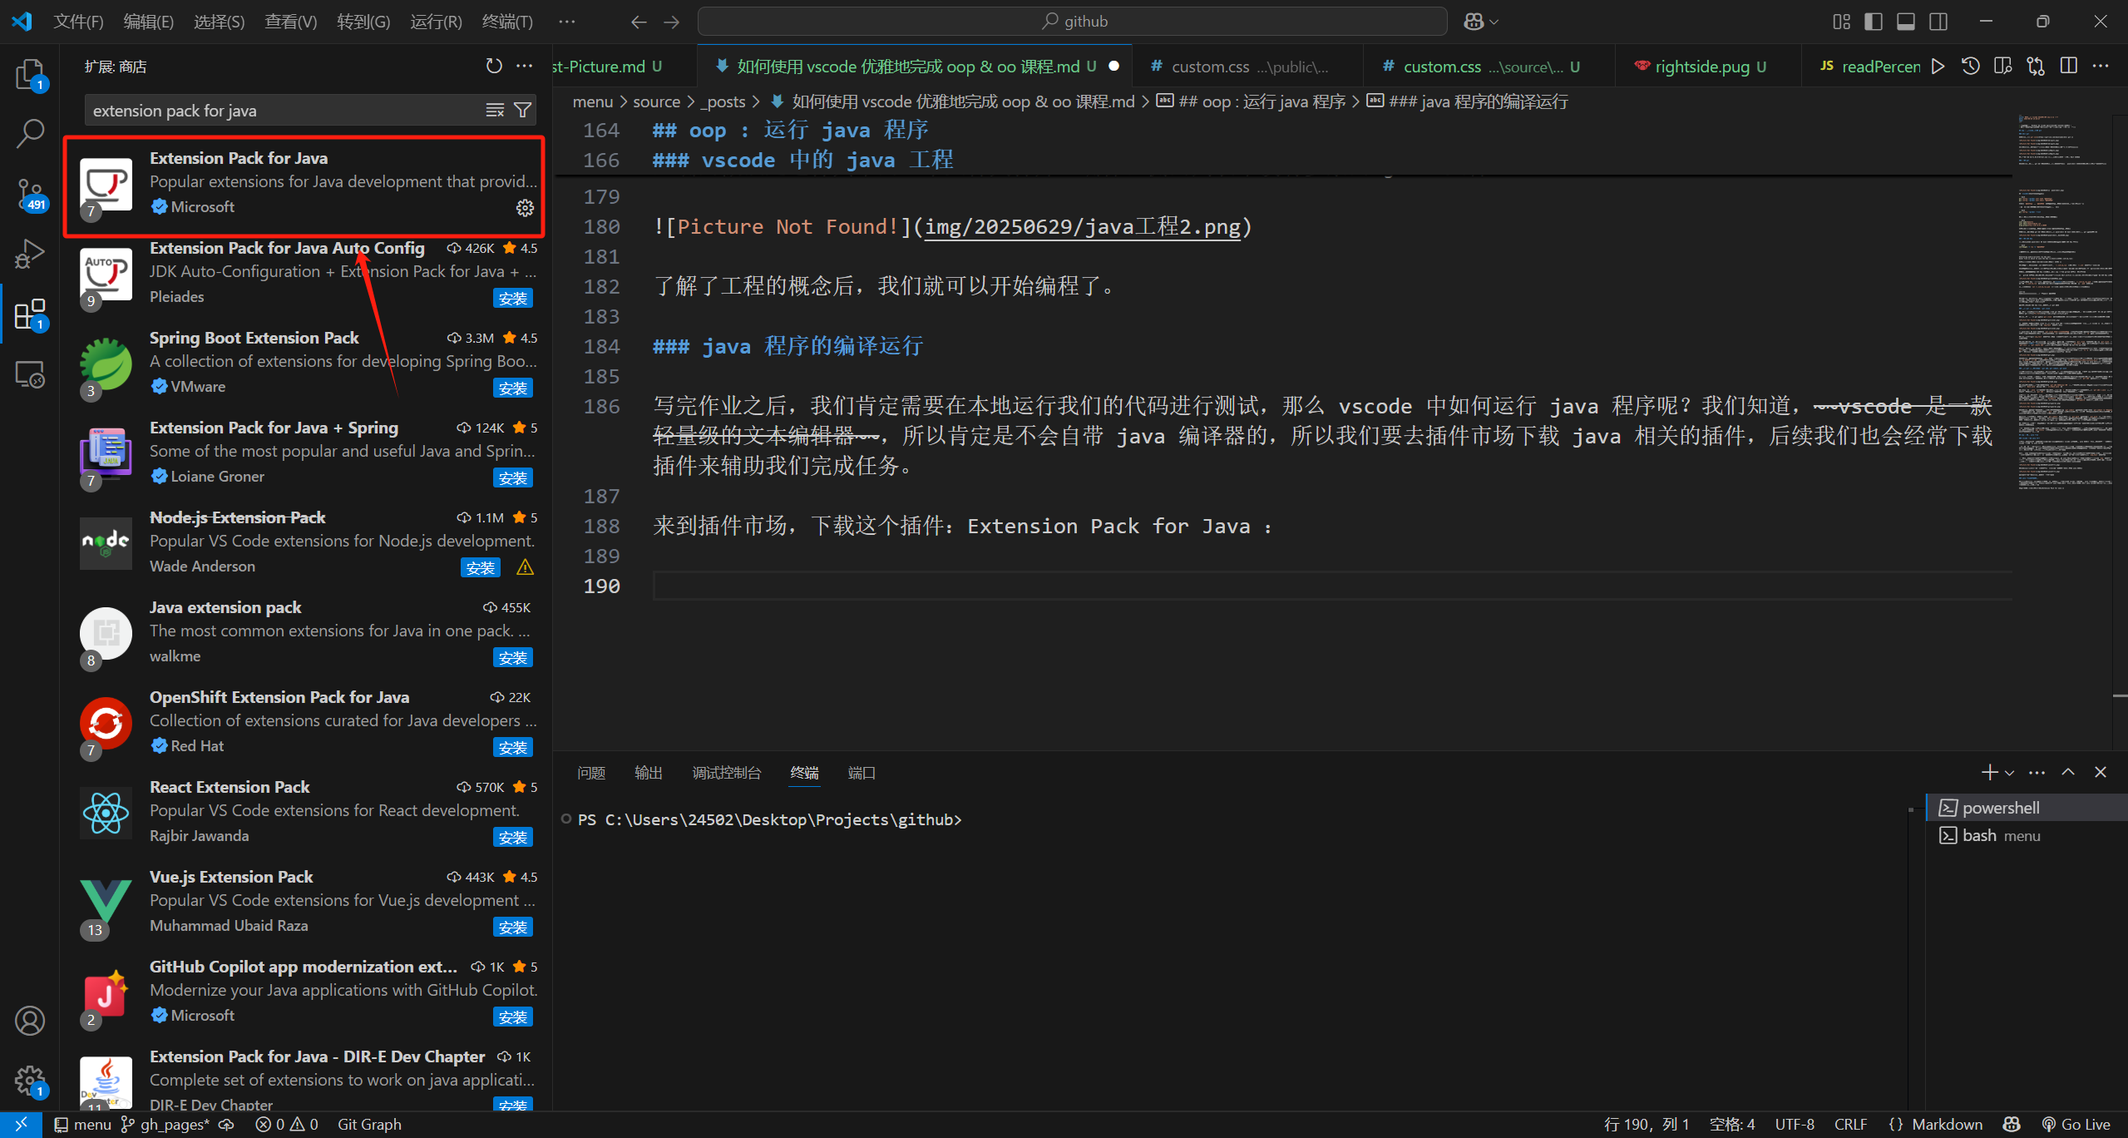The width and height of the screenshot is (2128, 1138).
Task: Toggle the secondary sidebar visibility
Action: click(1938, 22)
